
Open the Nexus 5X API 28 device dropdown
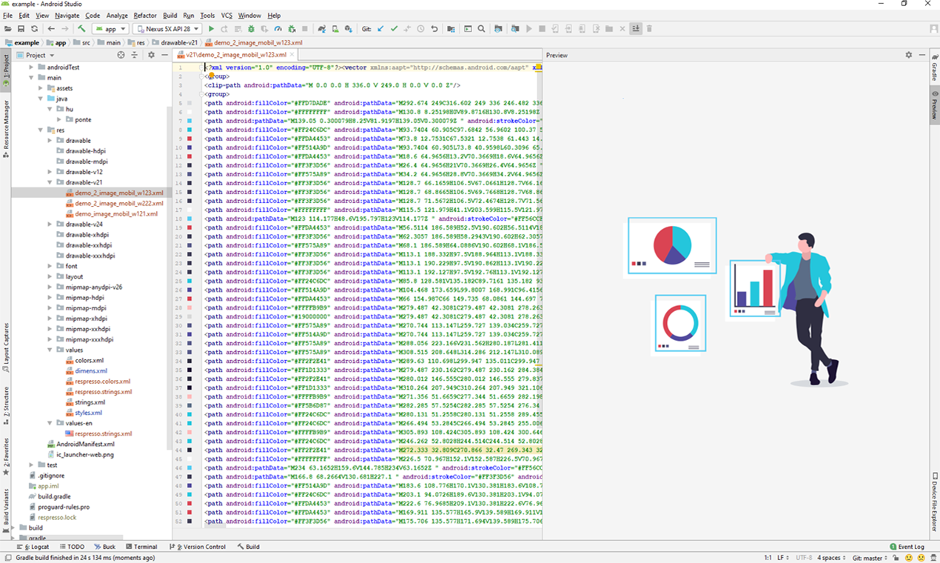(167, 29)
